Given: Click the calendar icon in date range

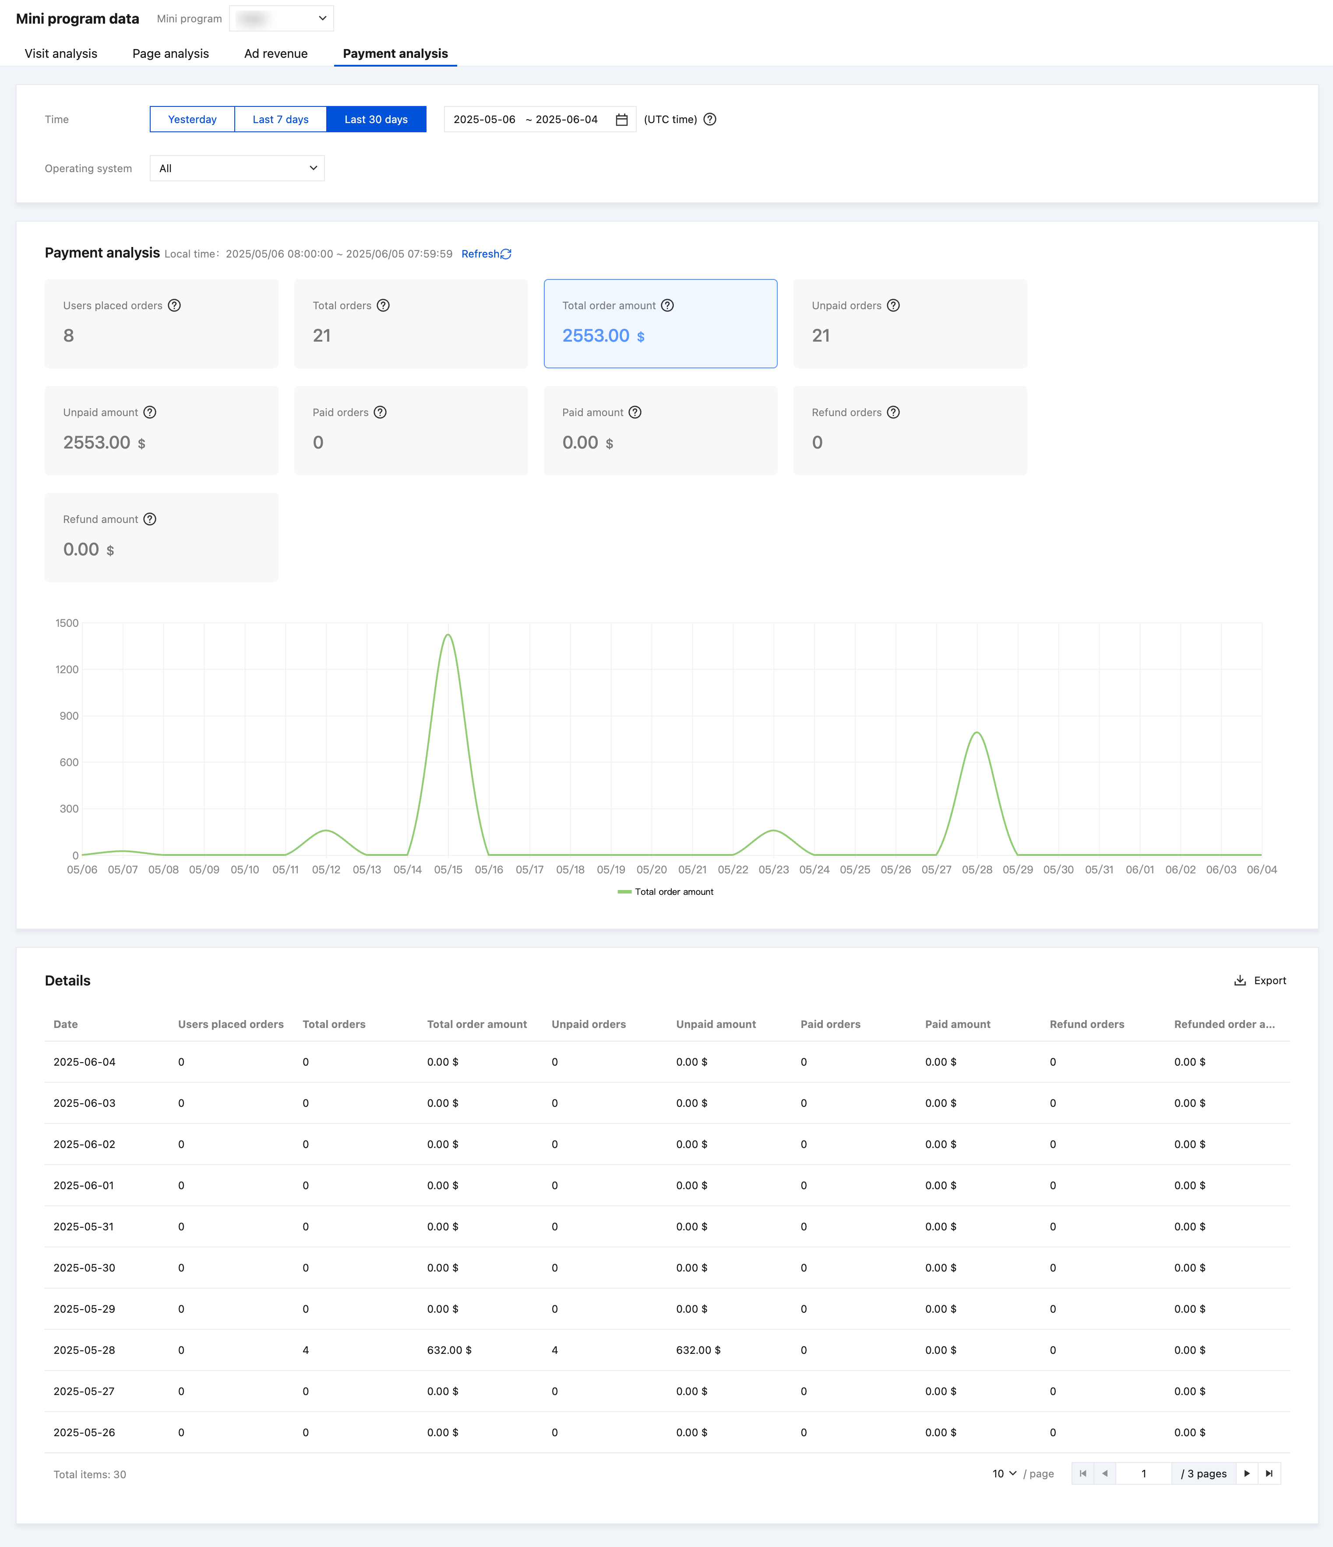Looking at the screenshot, I should 621,120.
